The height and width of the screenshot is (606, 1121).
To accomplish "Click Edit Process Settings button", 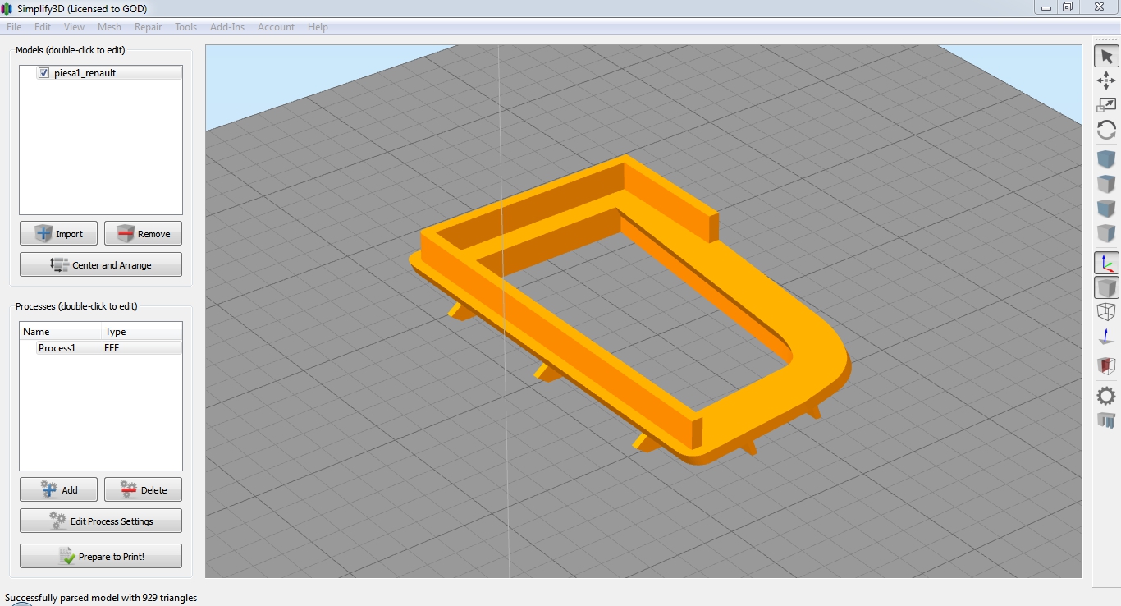I will (101, 521).
